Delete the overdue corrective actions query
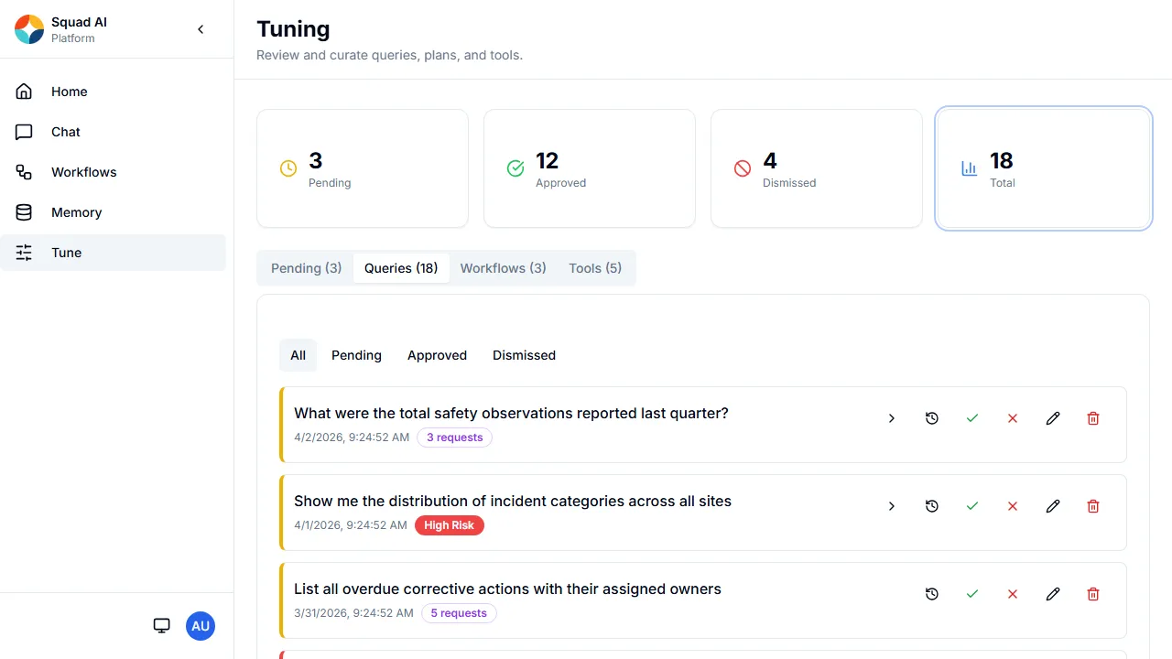 (x=1093, y=594)
